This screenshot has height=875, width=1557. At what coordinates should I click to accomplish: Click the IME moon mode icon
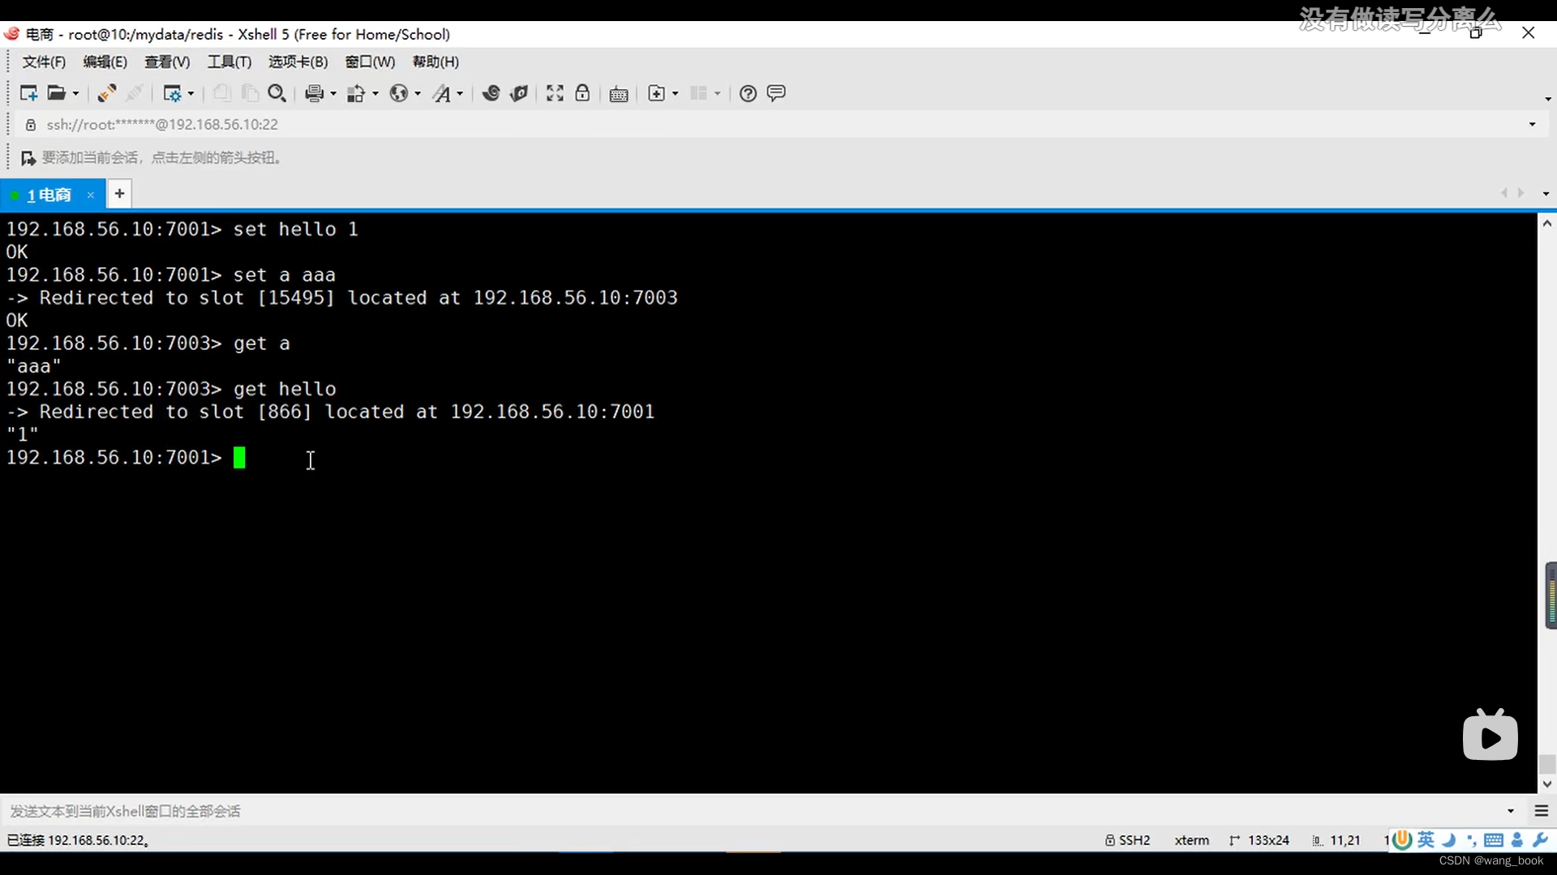click(1449, 840)
